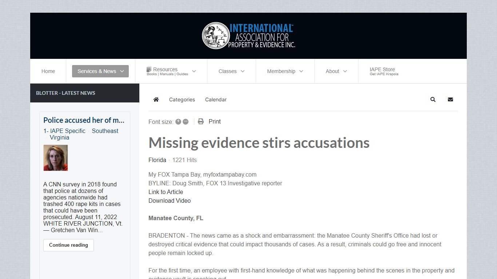Image resolution: width=497 pixels, height=279 pixels.
Task: Expand the Services & News dropdown arrow
Action: tap(122, 71)
